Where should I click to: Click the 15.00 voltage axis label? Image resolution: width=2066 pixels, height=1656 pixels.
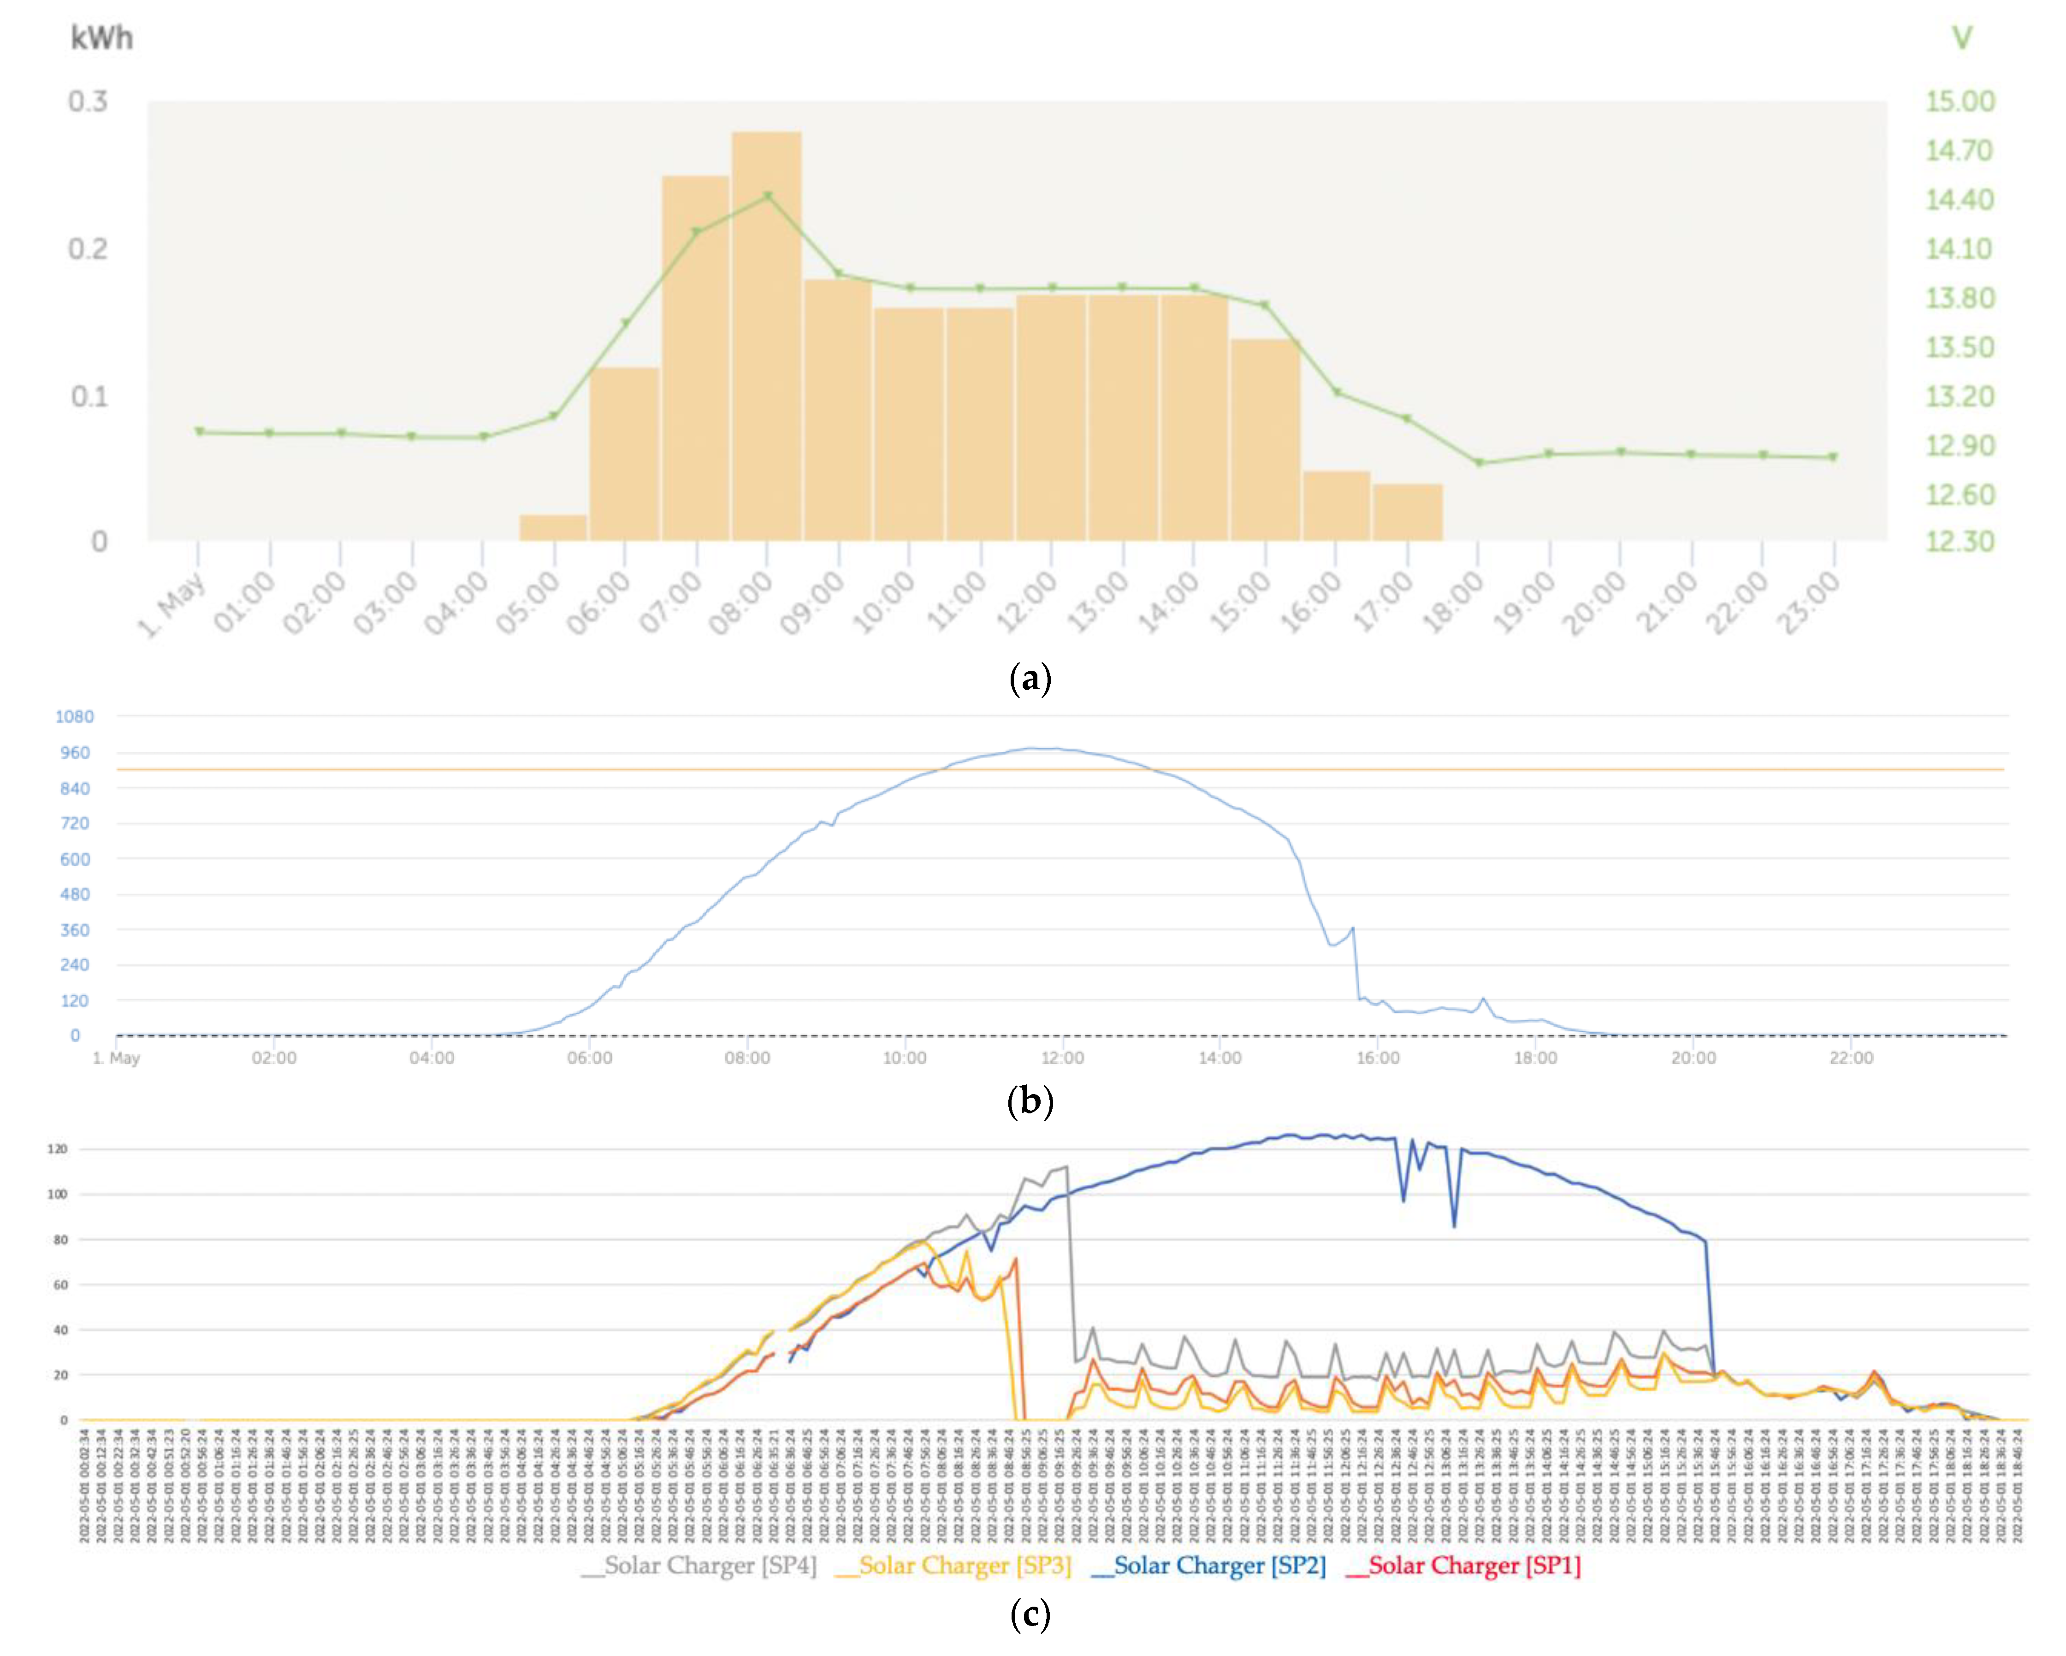coord(1959,101)
